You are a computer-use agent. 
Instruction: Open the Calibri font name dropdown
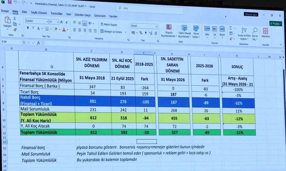point(47,22)
